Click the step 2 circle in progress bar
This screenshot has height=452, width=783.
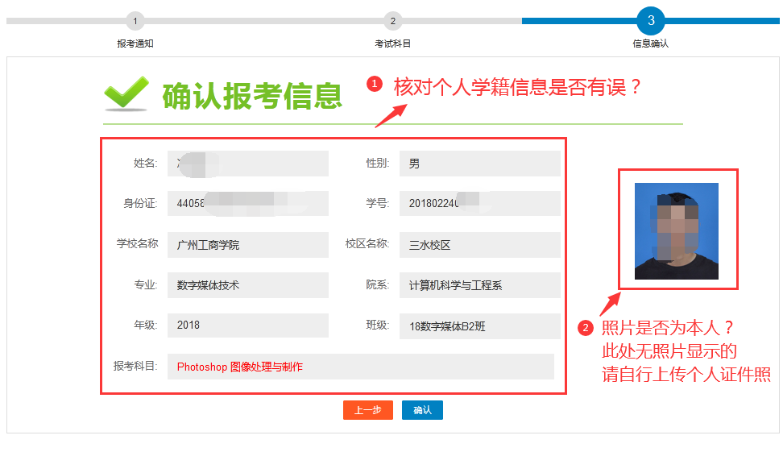coord(392,21)
